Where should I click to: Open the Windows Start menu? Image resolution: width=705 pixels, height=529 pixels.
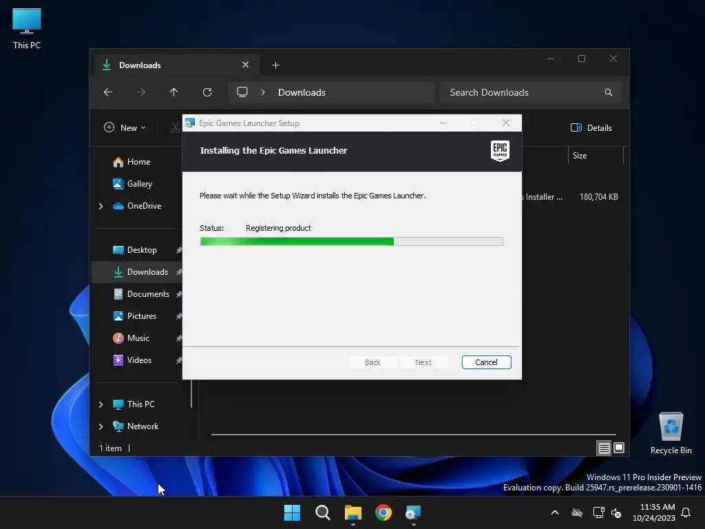coord(292,512)
